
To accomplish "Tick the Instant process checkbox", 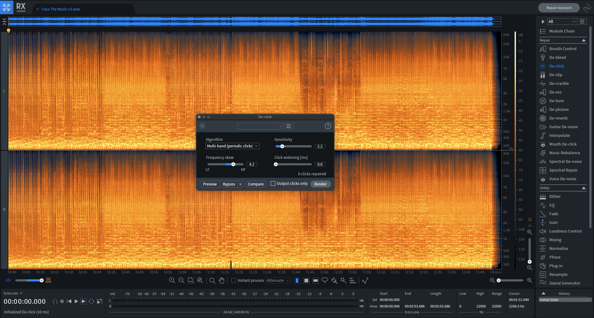I will (x=234, y=281).
